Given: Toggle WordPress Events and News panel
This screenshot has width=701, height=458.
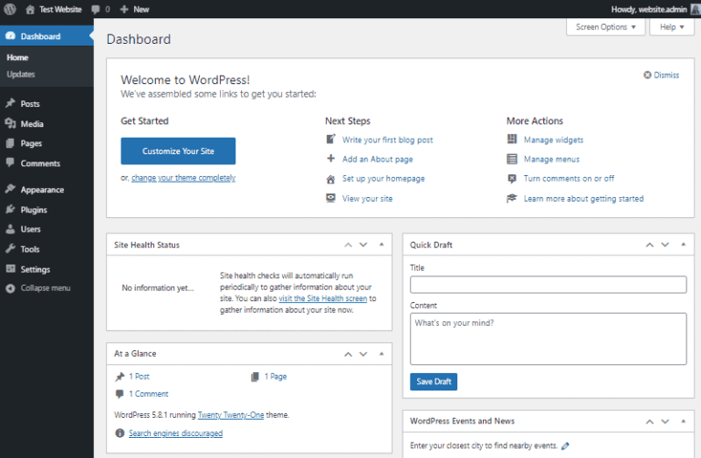Looking at the screenshot, I should point(683,422).
